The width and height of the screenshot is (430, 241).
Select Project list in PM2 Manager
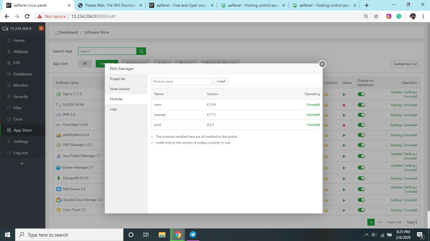pyautogui.click(x=117, y=79)
